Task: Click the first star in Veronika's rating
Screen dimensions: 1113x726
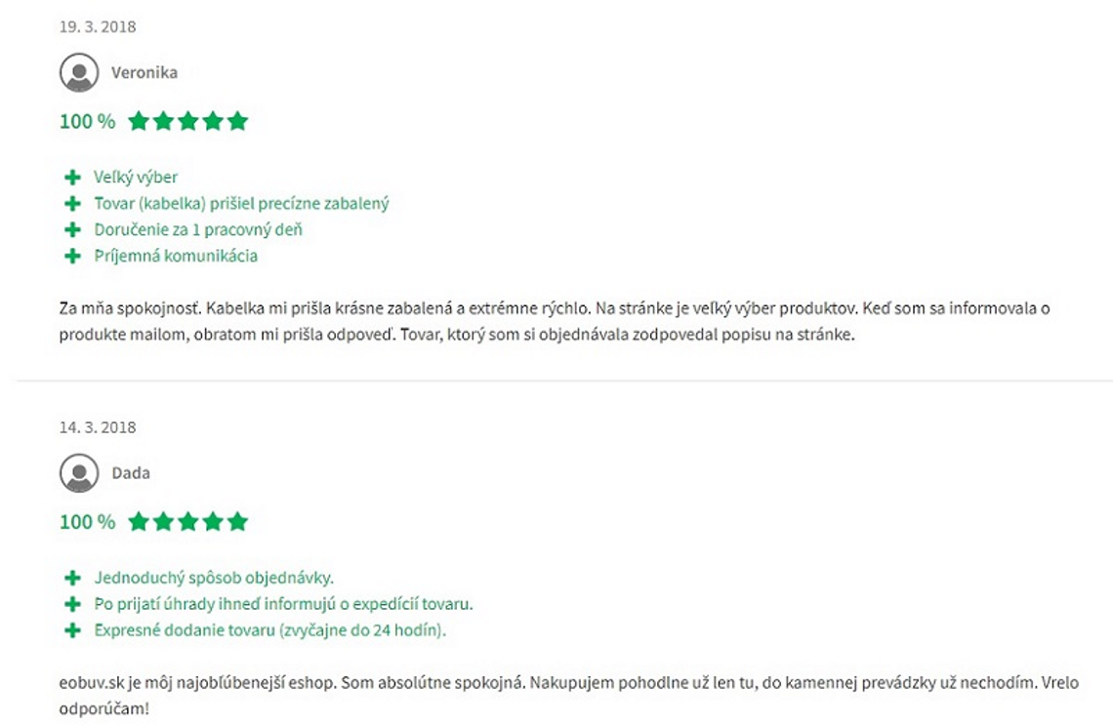Action: tap(139, 121)
